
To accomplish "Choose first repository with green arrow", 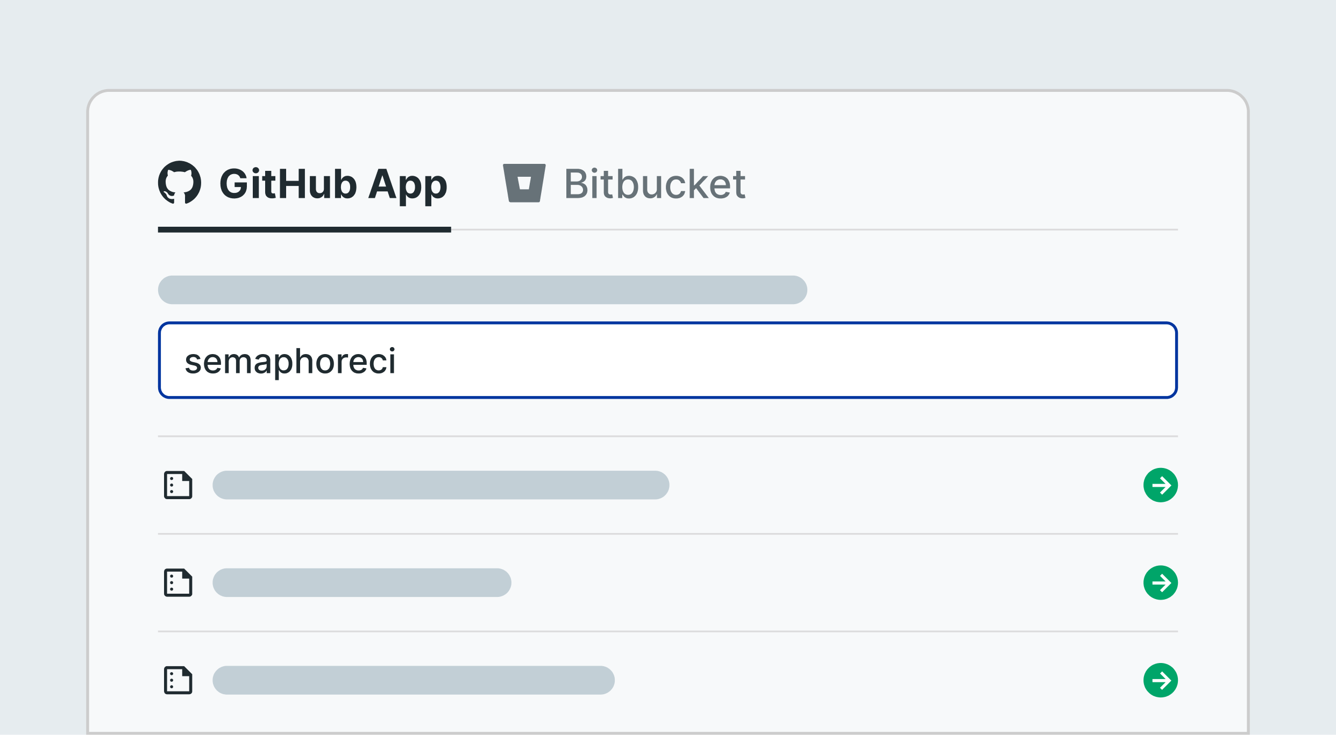I will 1161,485.
